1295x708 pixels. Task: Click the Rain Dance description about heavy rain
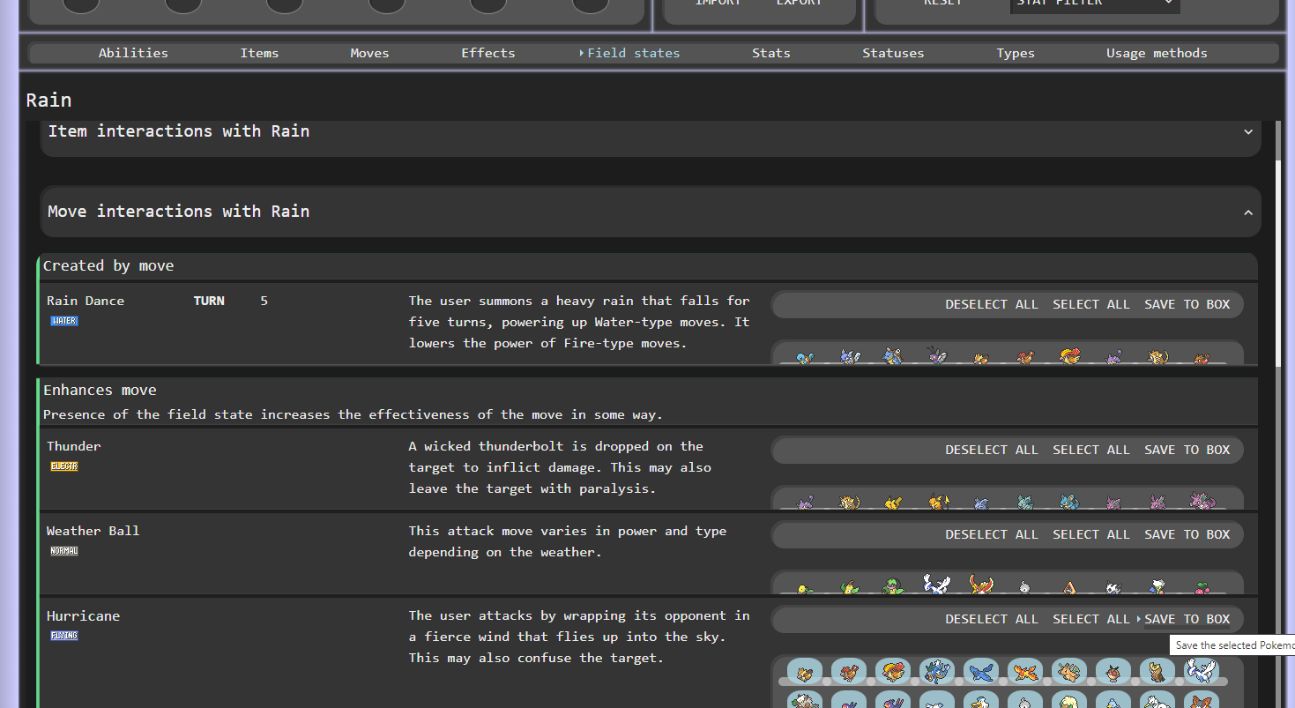[x=579, y=322]
